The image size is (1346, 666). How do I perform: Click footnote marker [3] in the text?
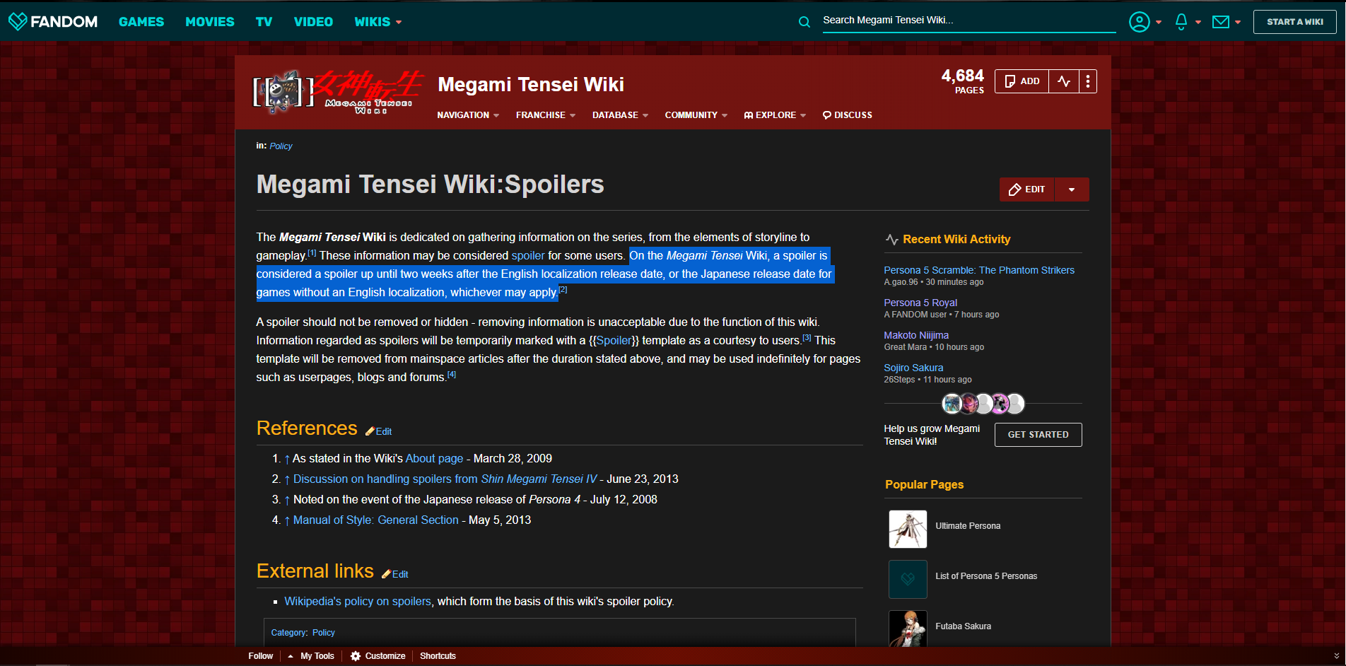pos(807,338)
